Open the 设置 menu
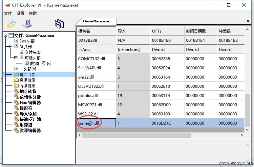The height and width of the screenshot is (167, 254). 20,13
